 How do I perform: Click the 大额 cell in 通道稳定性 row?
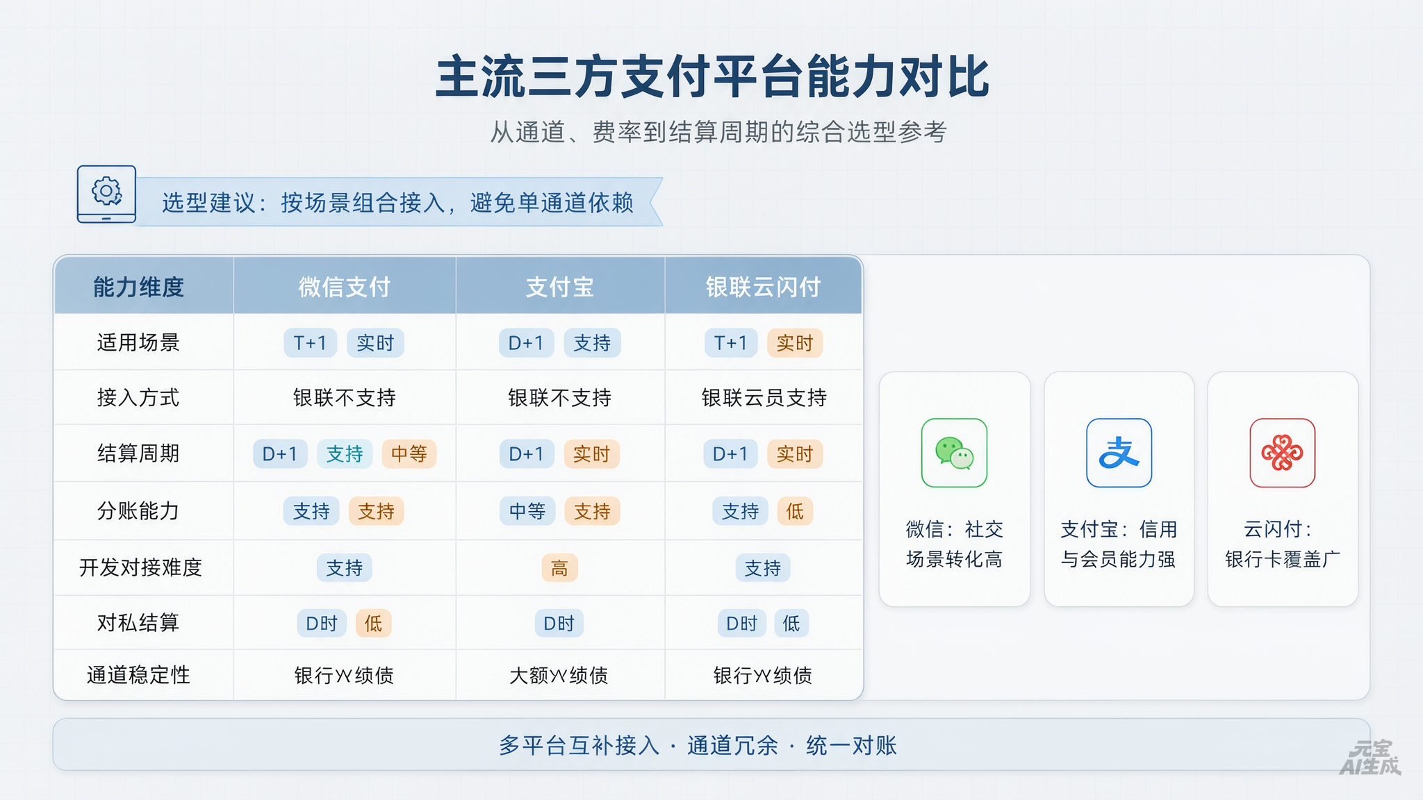click(559, 675)
